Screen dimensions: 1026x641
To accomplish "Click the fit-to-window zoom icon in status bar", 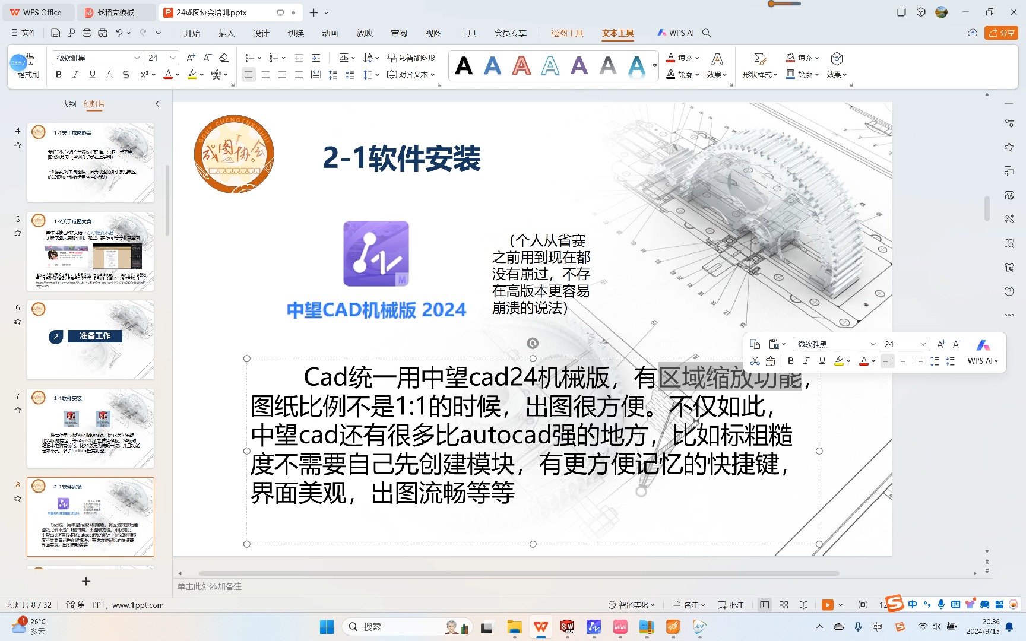I will click(863, 605).
